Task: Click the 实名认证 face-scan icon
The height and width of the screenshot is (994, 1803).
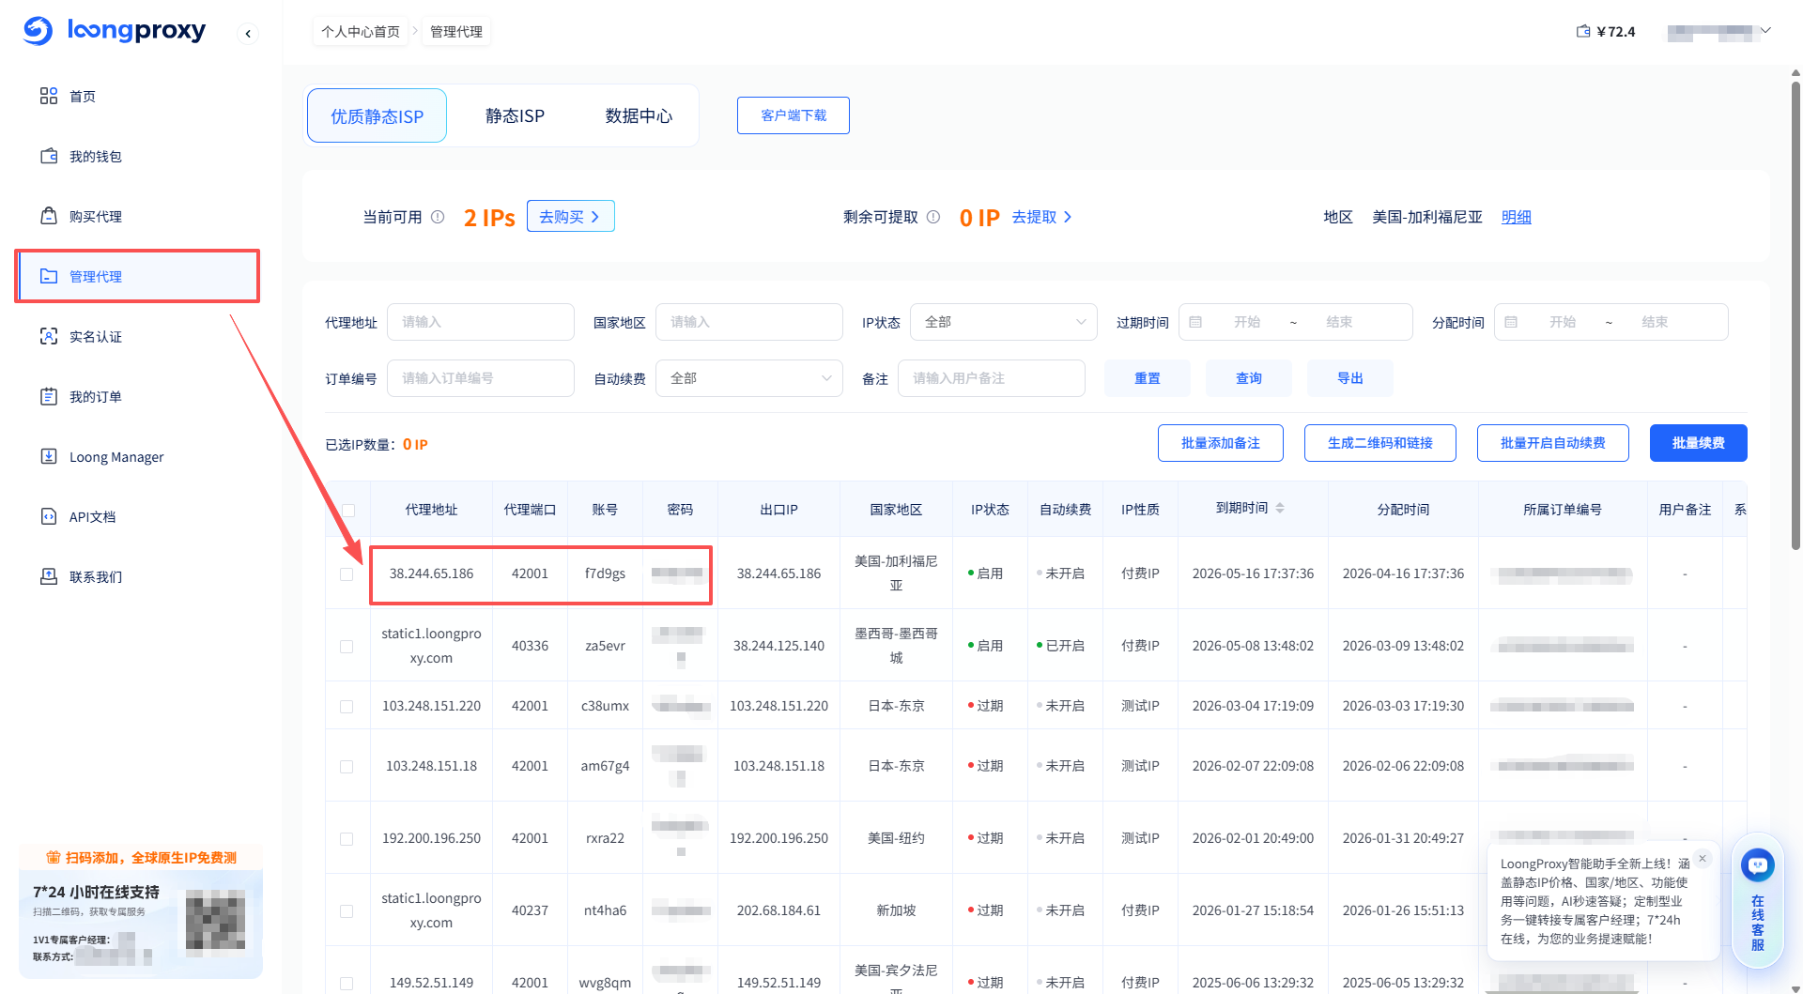Action: [x=49, y=336]
